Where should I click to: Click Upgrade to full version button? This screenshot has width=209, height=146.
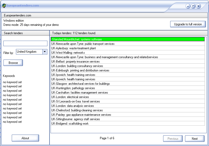pos(188,24)
